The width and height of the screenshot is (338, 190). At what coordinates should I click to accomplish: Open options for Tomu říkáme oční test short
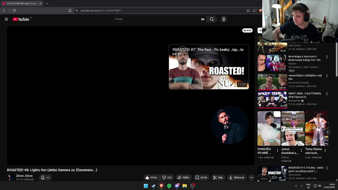point(325,150)
